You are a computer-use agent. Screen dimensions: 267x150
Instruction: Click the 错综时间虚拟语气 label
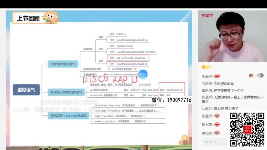click(92, 69)
